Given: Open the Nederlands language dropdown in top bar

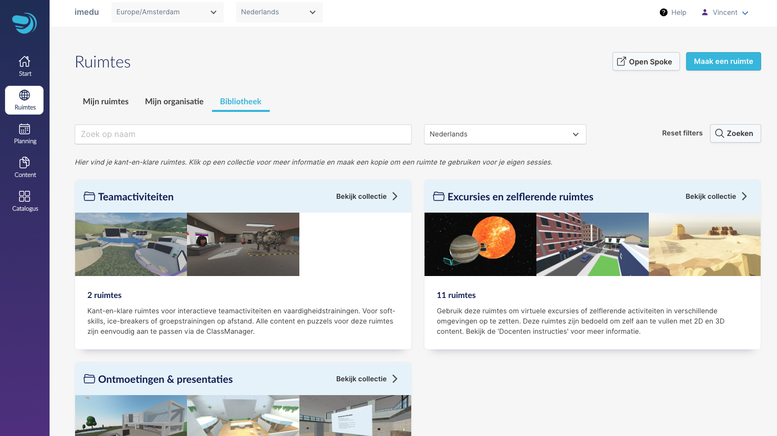Looking at the screenshot, I should coord(279,12).
